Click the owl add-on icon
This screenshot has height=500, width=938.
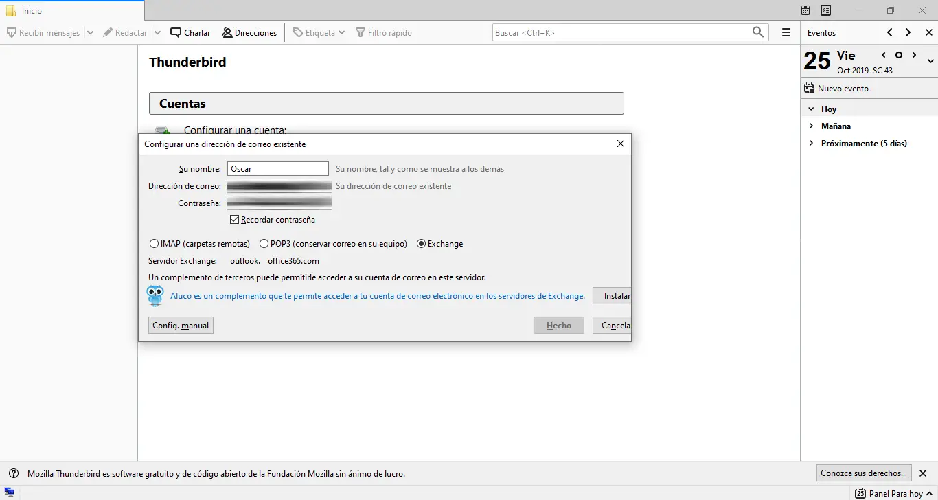coord(155,296)
